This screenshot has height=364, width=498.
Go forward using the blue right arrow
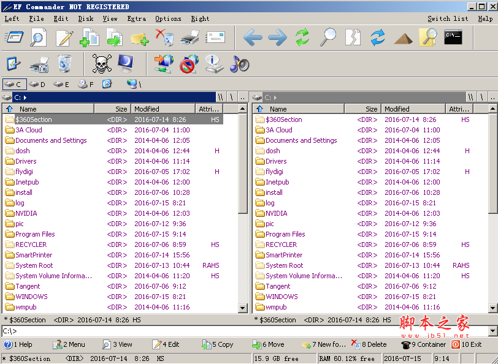278,37
